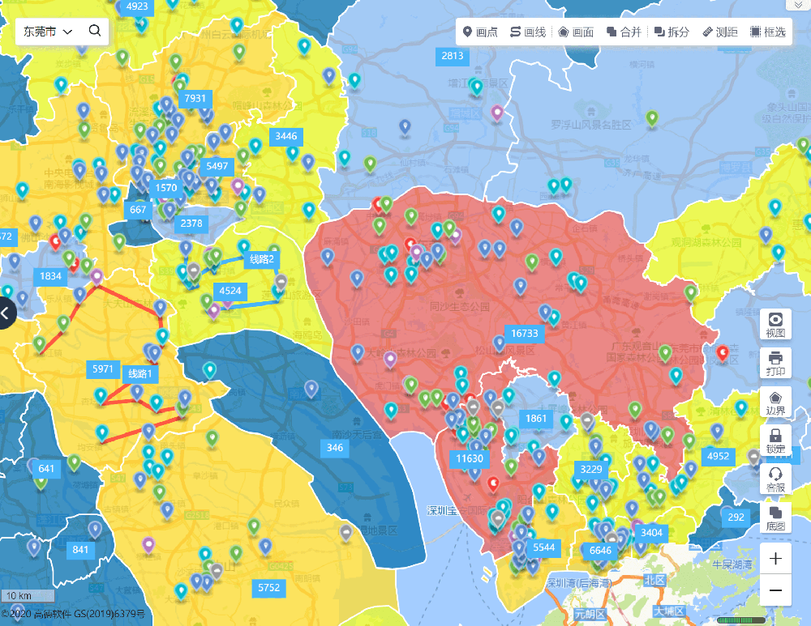The image size is (811, 626).
Task: Click the 5752 region label
Action: (x=269, y=588)
